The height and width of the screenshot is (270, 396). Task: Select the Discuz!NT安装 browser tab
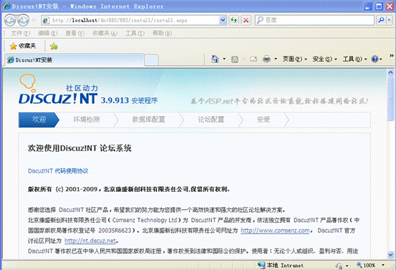pyautogui.click(x=74, y=60)
